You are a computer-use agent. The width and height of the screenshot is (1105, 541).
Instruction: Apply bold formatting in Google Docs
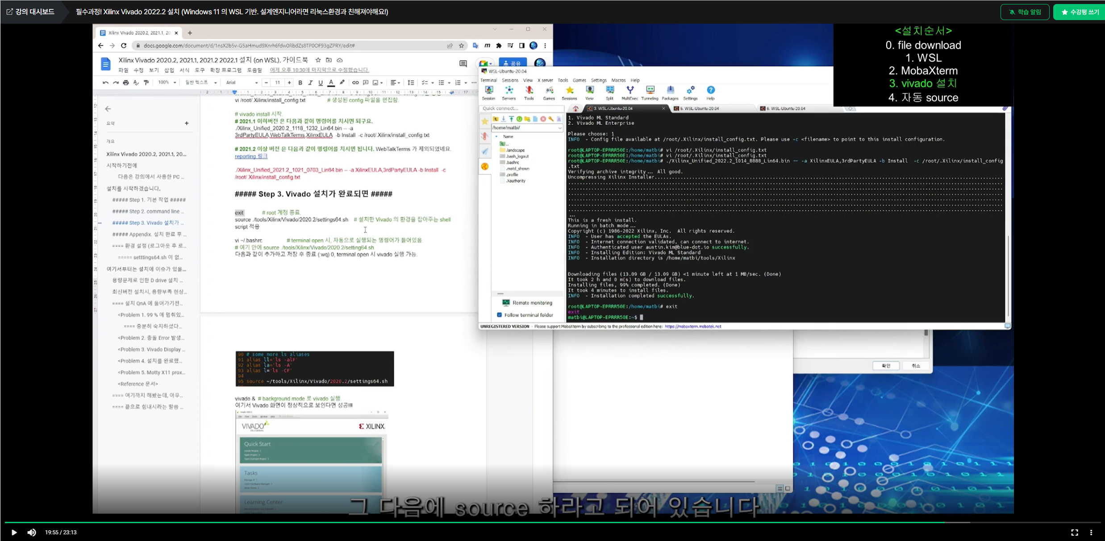point(300,83)
